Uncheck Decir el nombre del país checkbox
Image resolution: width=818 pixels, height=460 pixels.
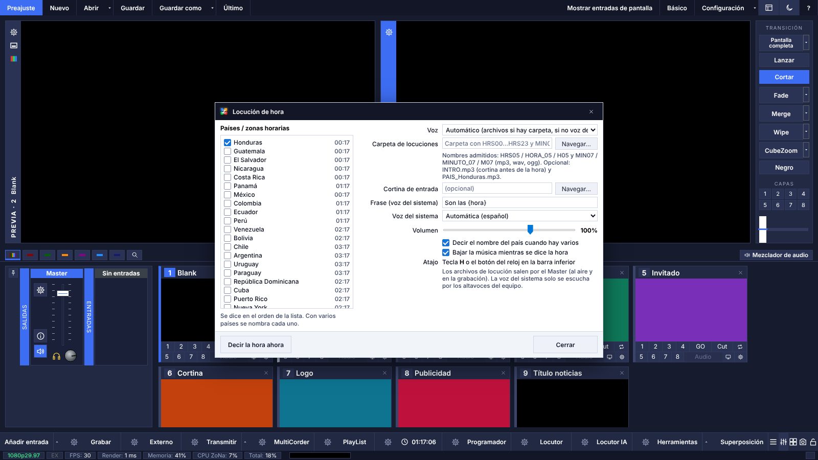446,243
